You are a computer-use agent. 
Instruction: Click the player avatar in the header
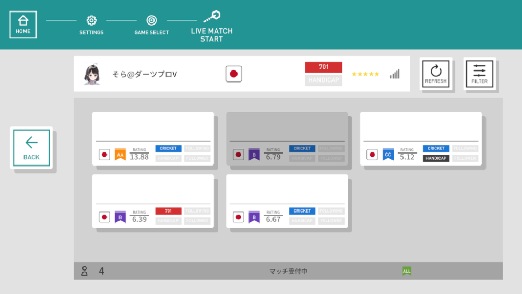92,74
